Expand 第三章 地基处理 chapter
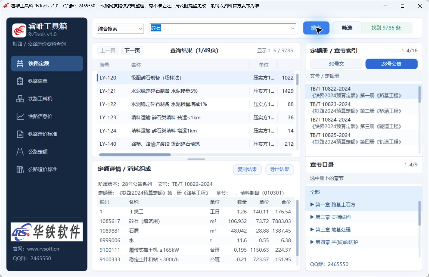 click(312, 230)
